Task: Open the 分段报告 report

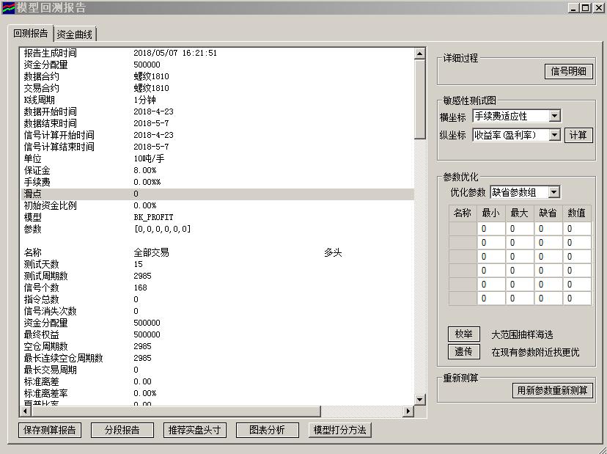Action: click(122, 431)
